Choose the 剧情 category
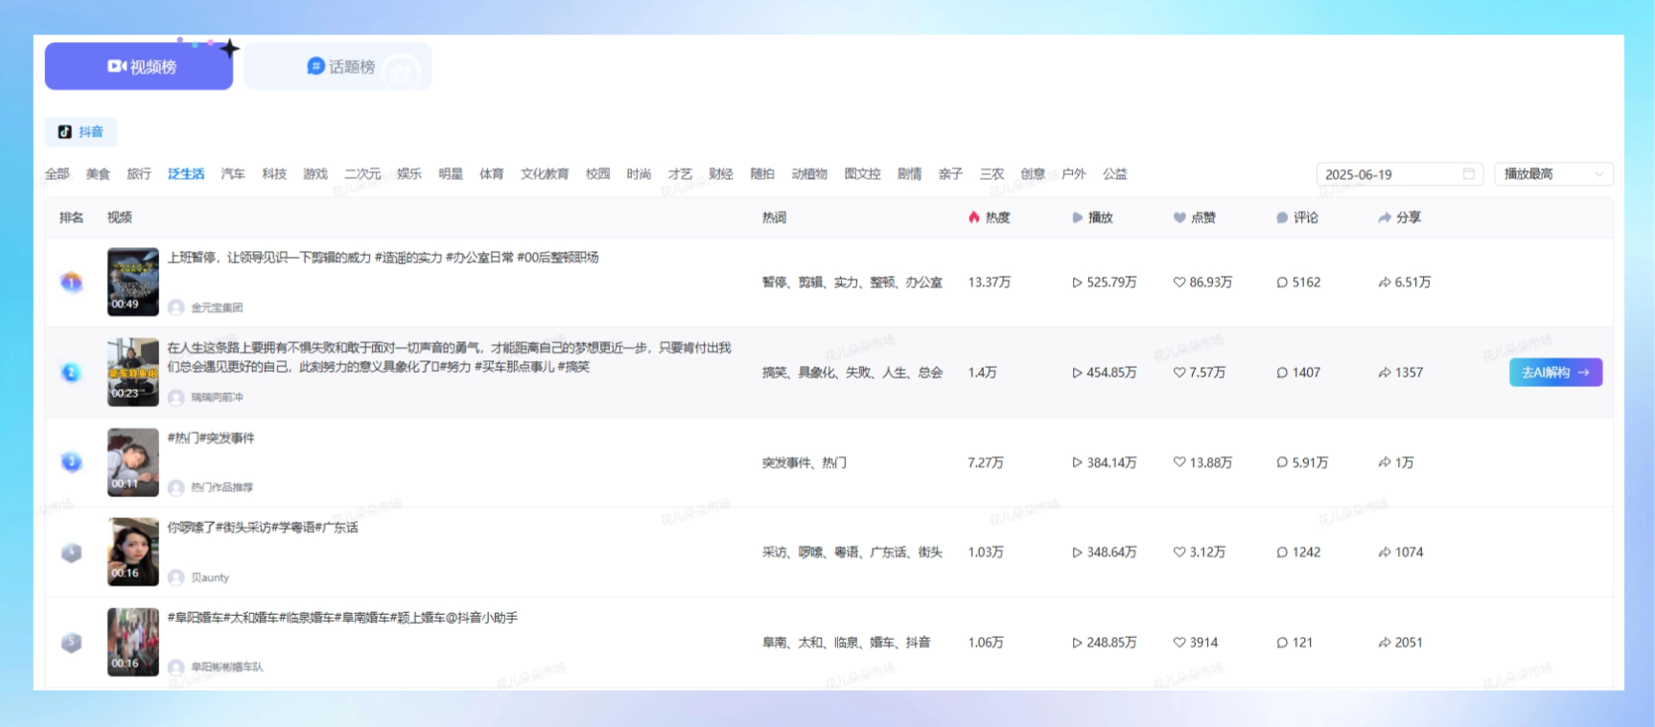Viewport: 1655px width, 727px height. 909,174
